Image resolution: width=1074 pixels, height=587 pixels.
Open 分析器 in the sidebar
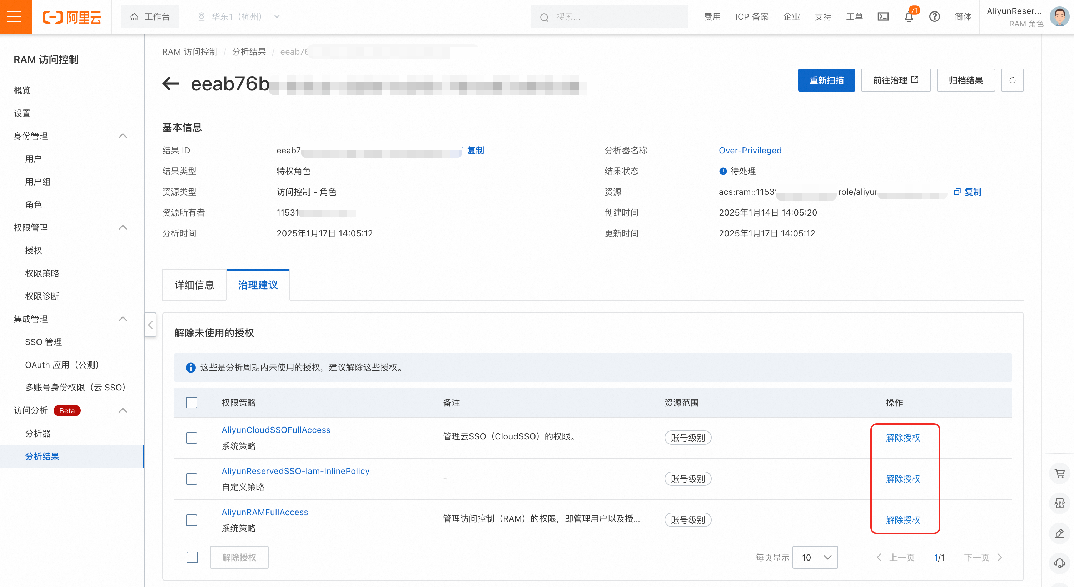(x=38, y=433)
